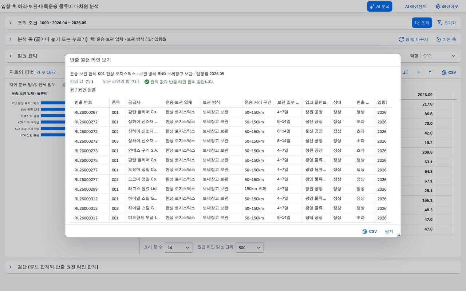Swap axes with 행·열 바꾸기

coord(414,39)
